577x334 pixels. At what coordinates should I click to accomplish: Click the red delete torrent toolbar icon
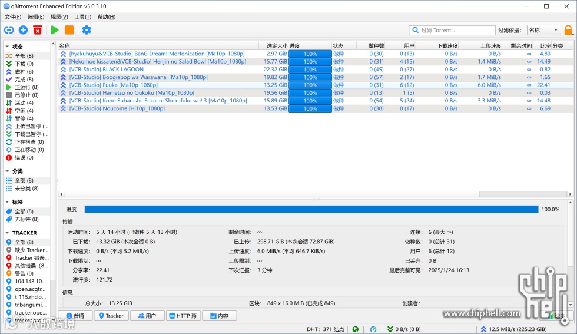38,30
